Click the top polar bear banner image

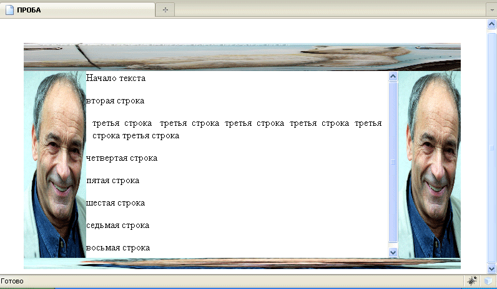tap(242, 57)
